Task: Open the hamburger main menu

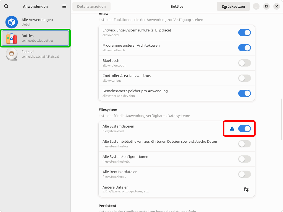Action: point(64,6)
